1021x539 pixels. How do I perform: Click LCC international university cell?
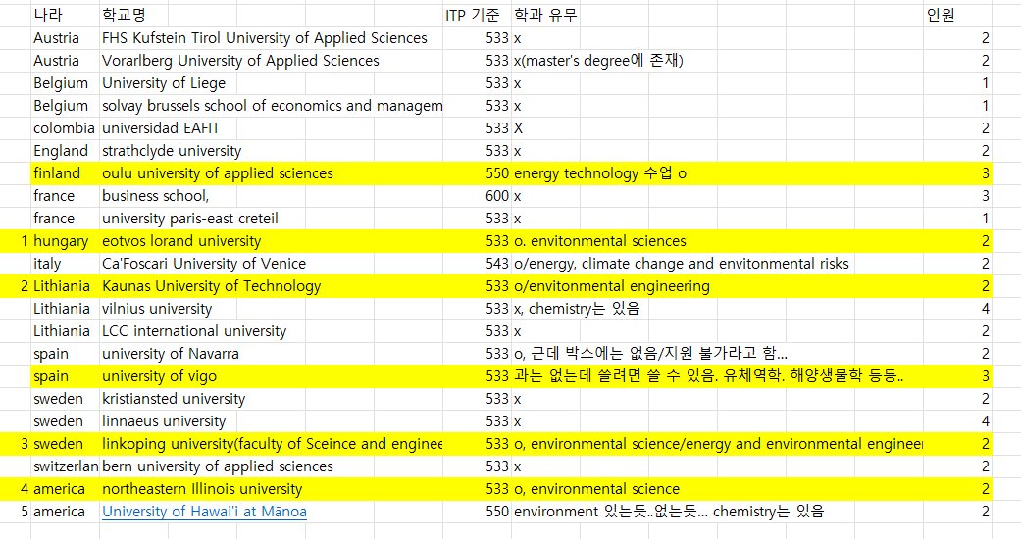tap(194, 331)
